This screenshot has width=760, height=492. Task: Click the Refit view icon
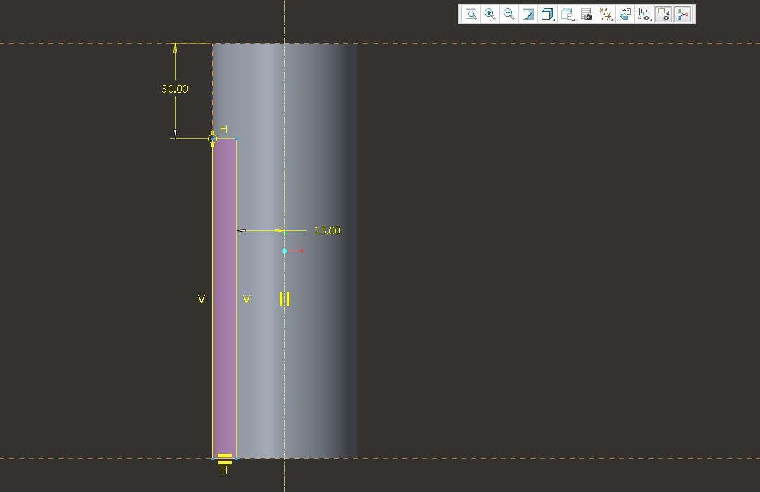(x=471, y=14)
